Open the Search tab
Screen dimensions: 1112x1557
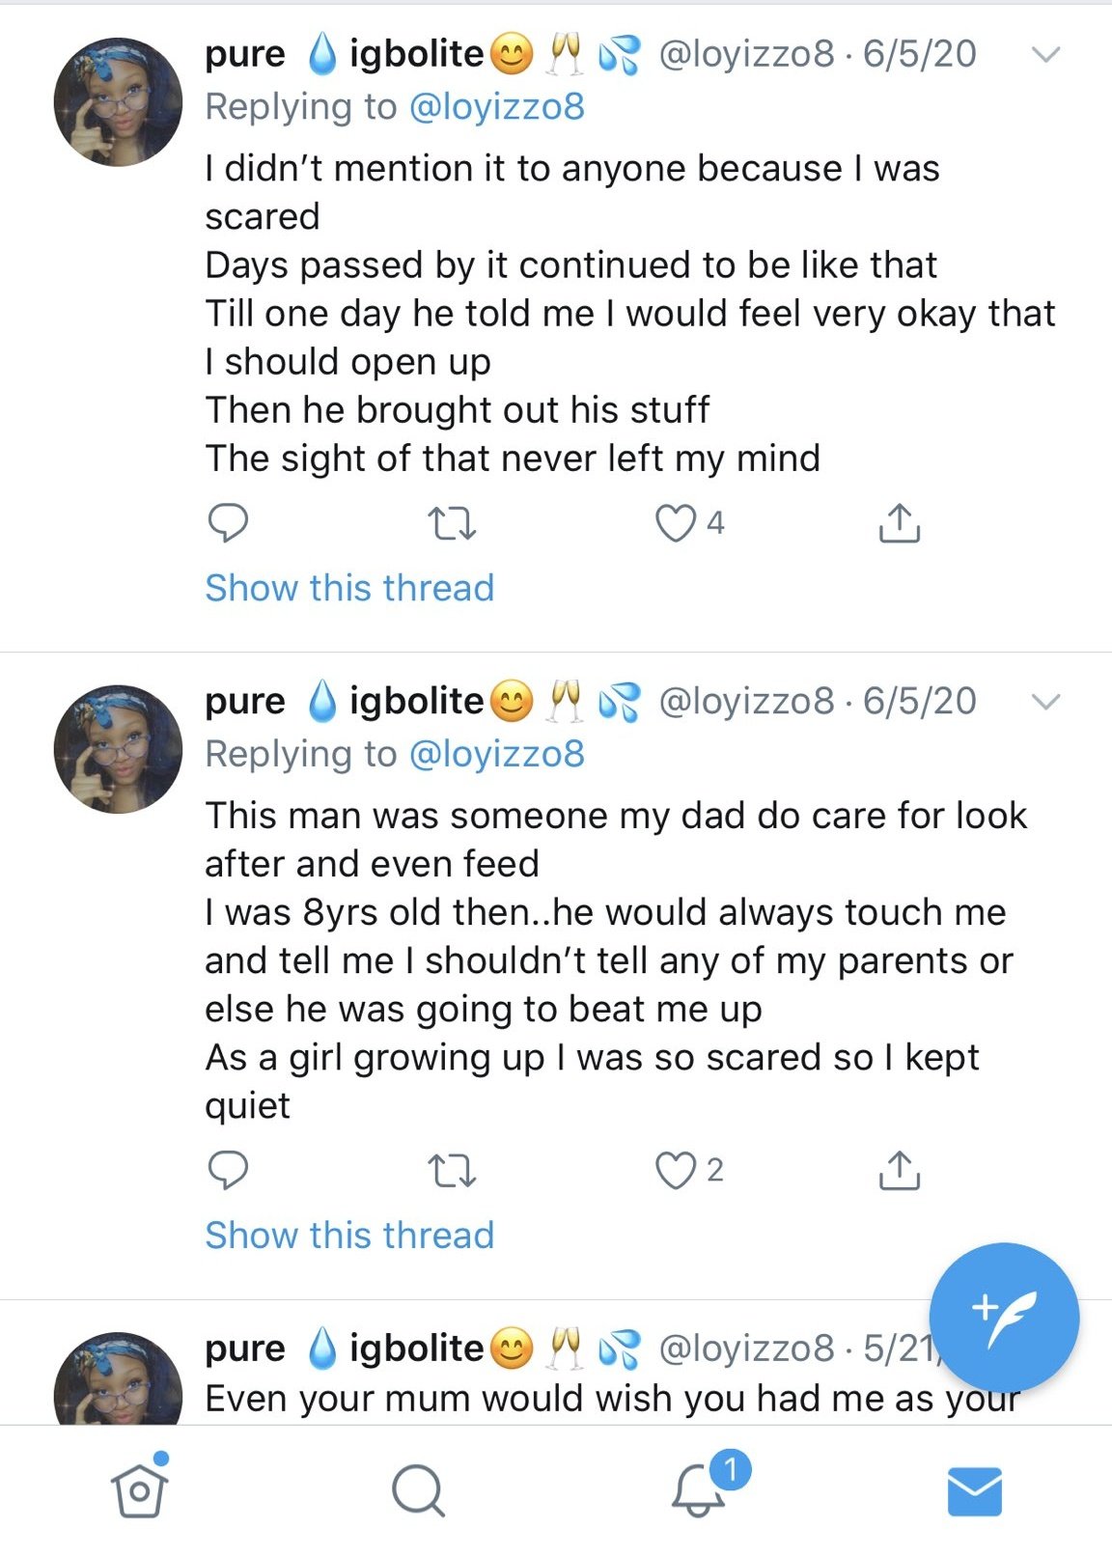point(418,1490)
